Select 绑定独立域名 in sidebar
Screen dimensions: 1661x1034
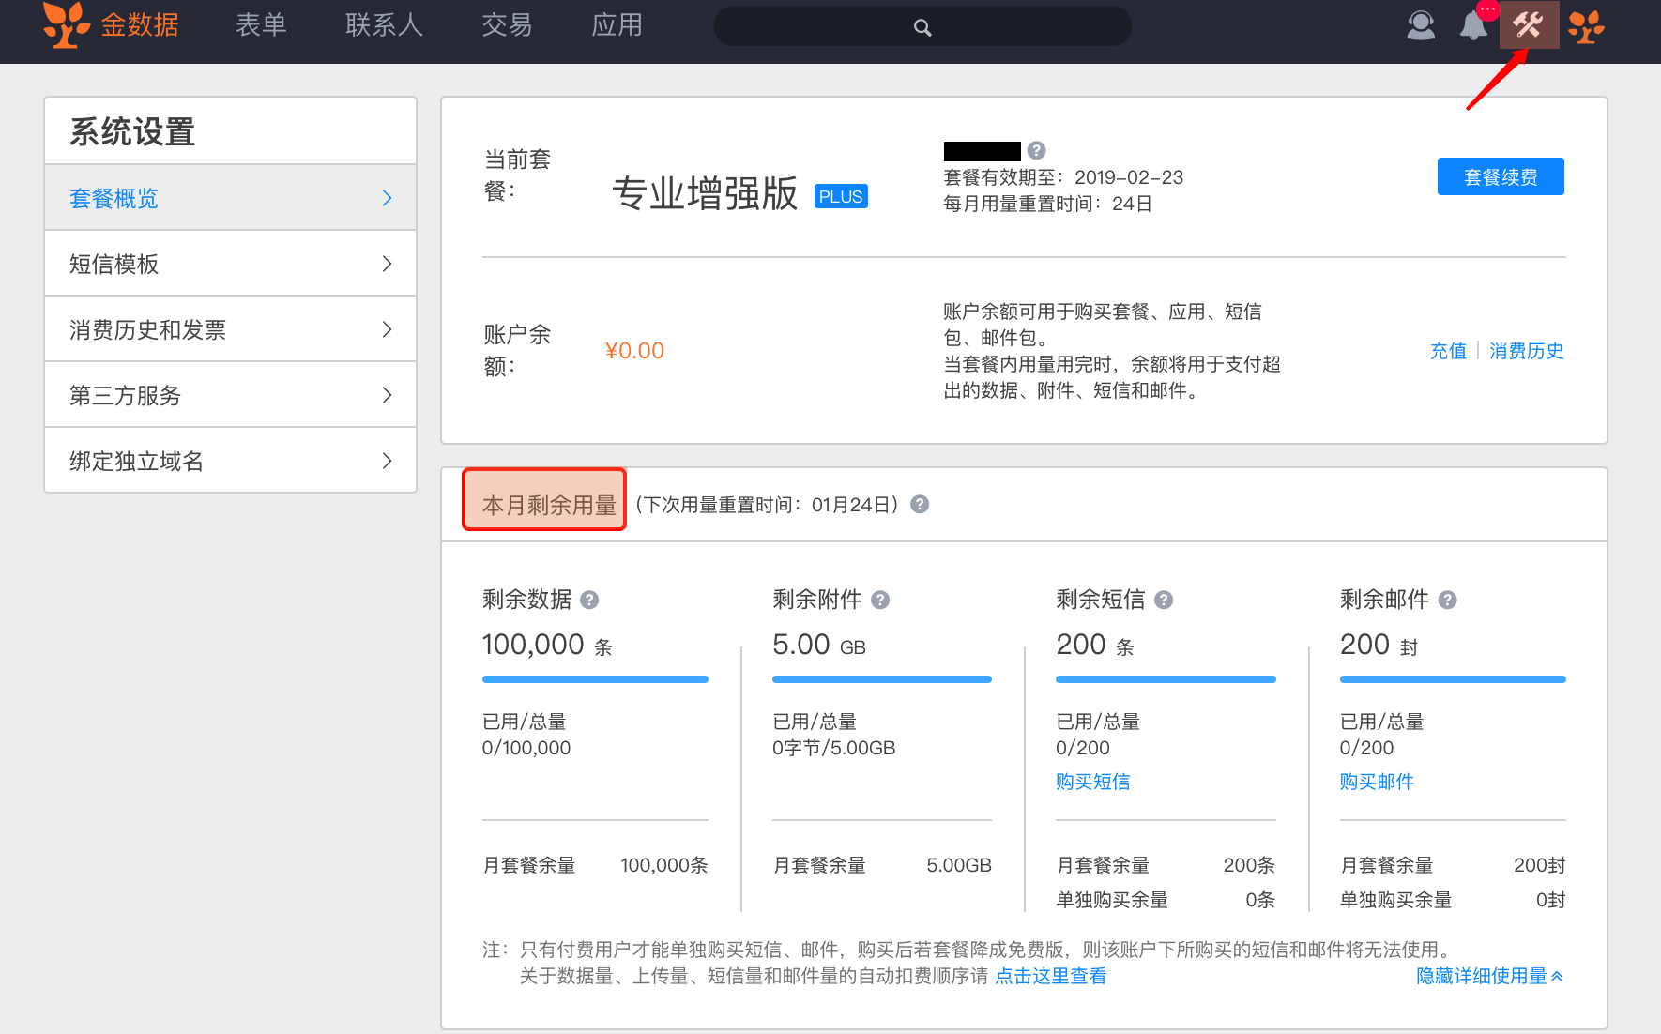point(230,461)
